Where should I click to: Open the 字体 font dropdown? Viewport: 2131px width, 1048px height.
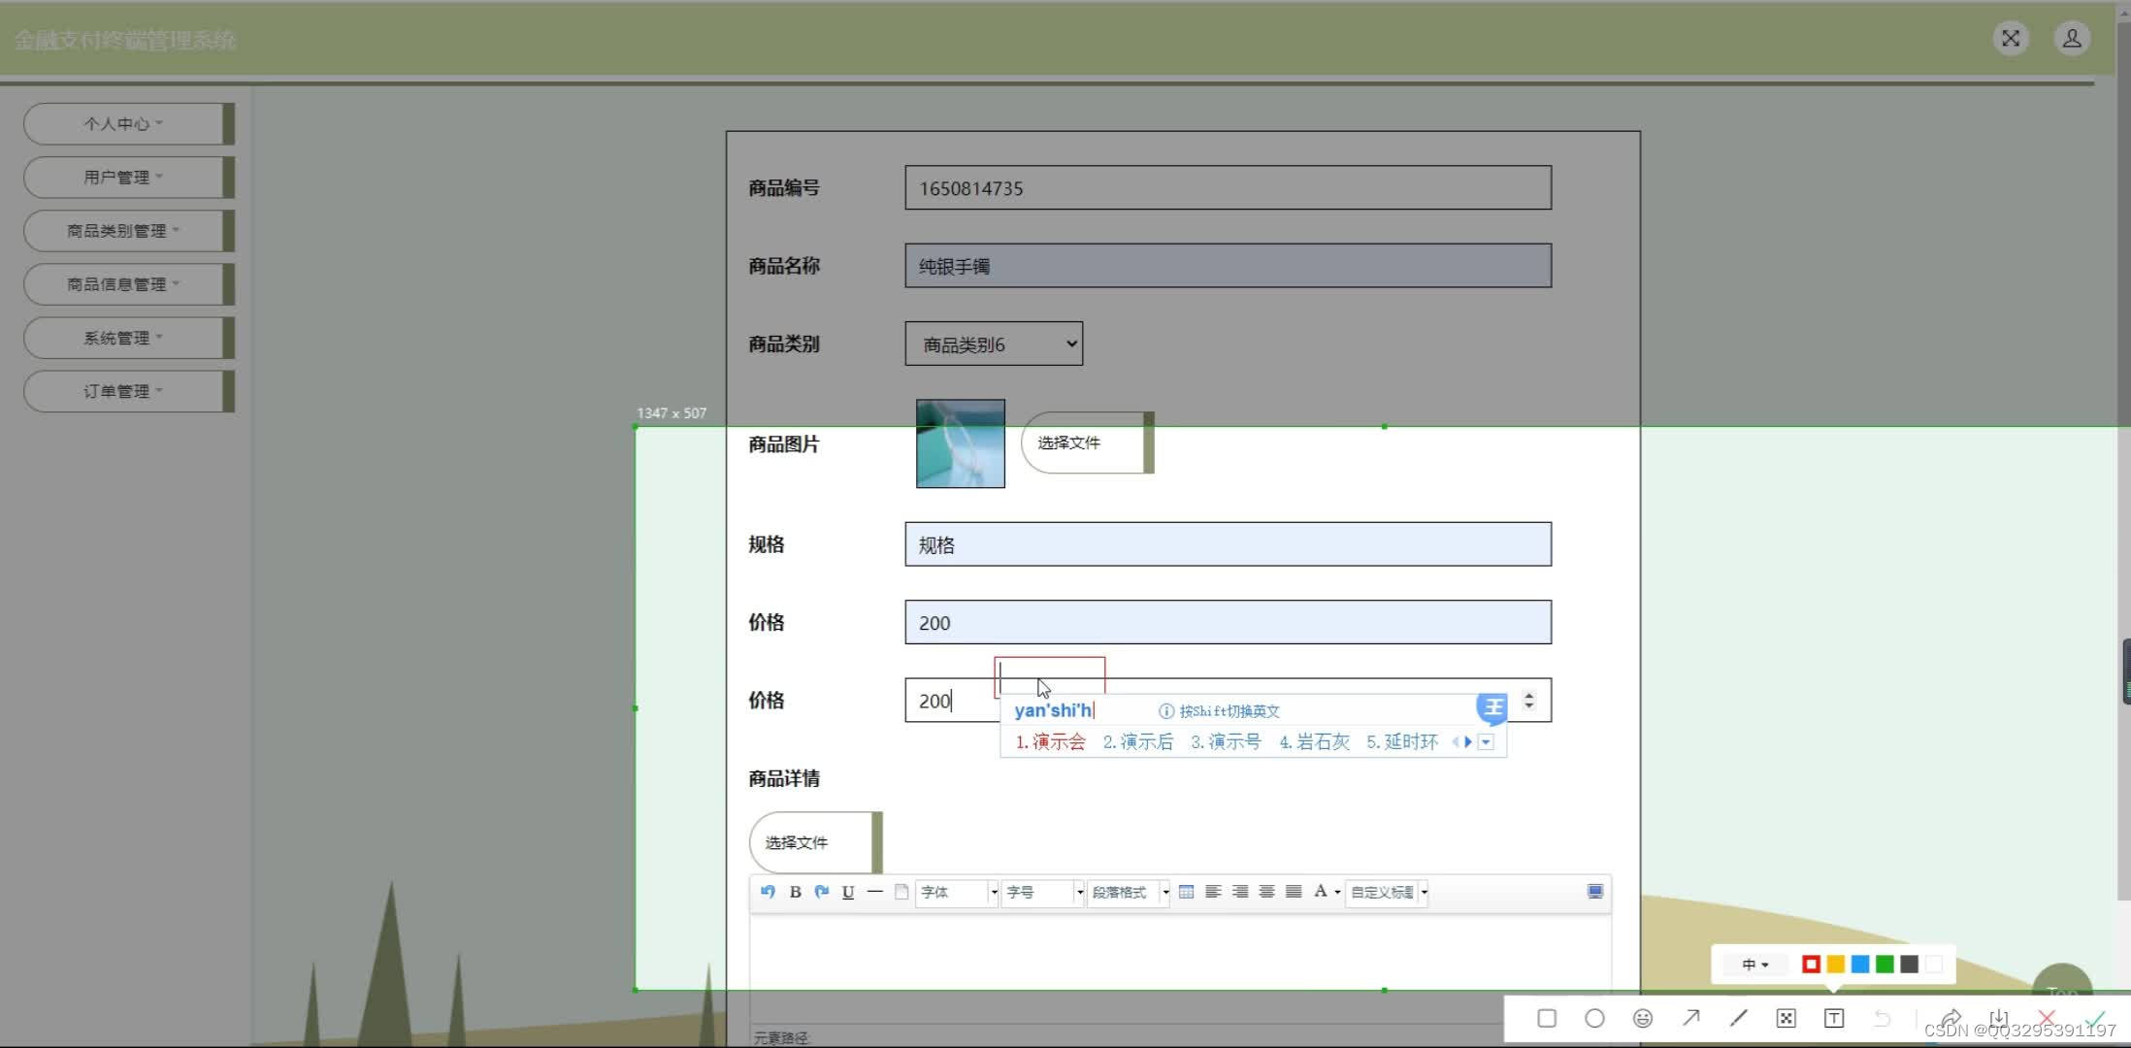click(957, 892)
